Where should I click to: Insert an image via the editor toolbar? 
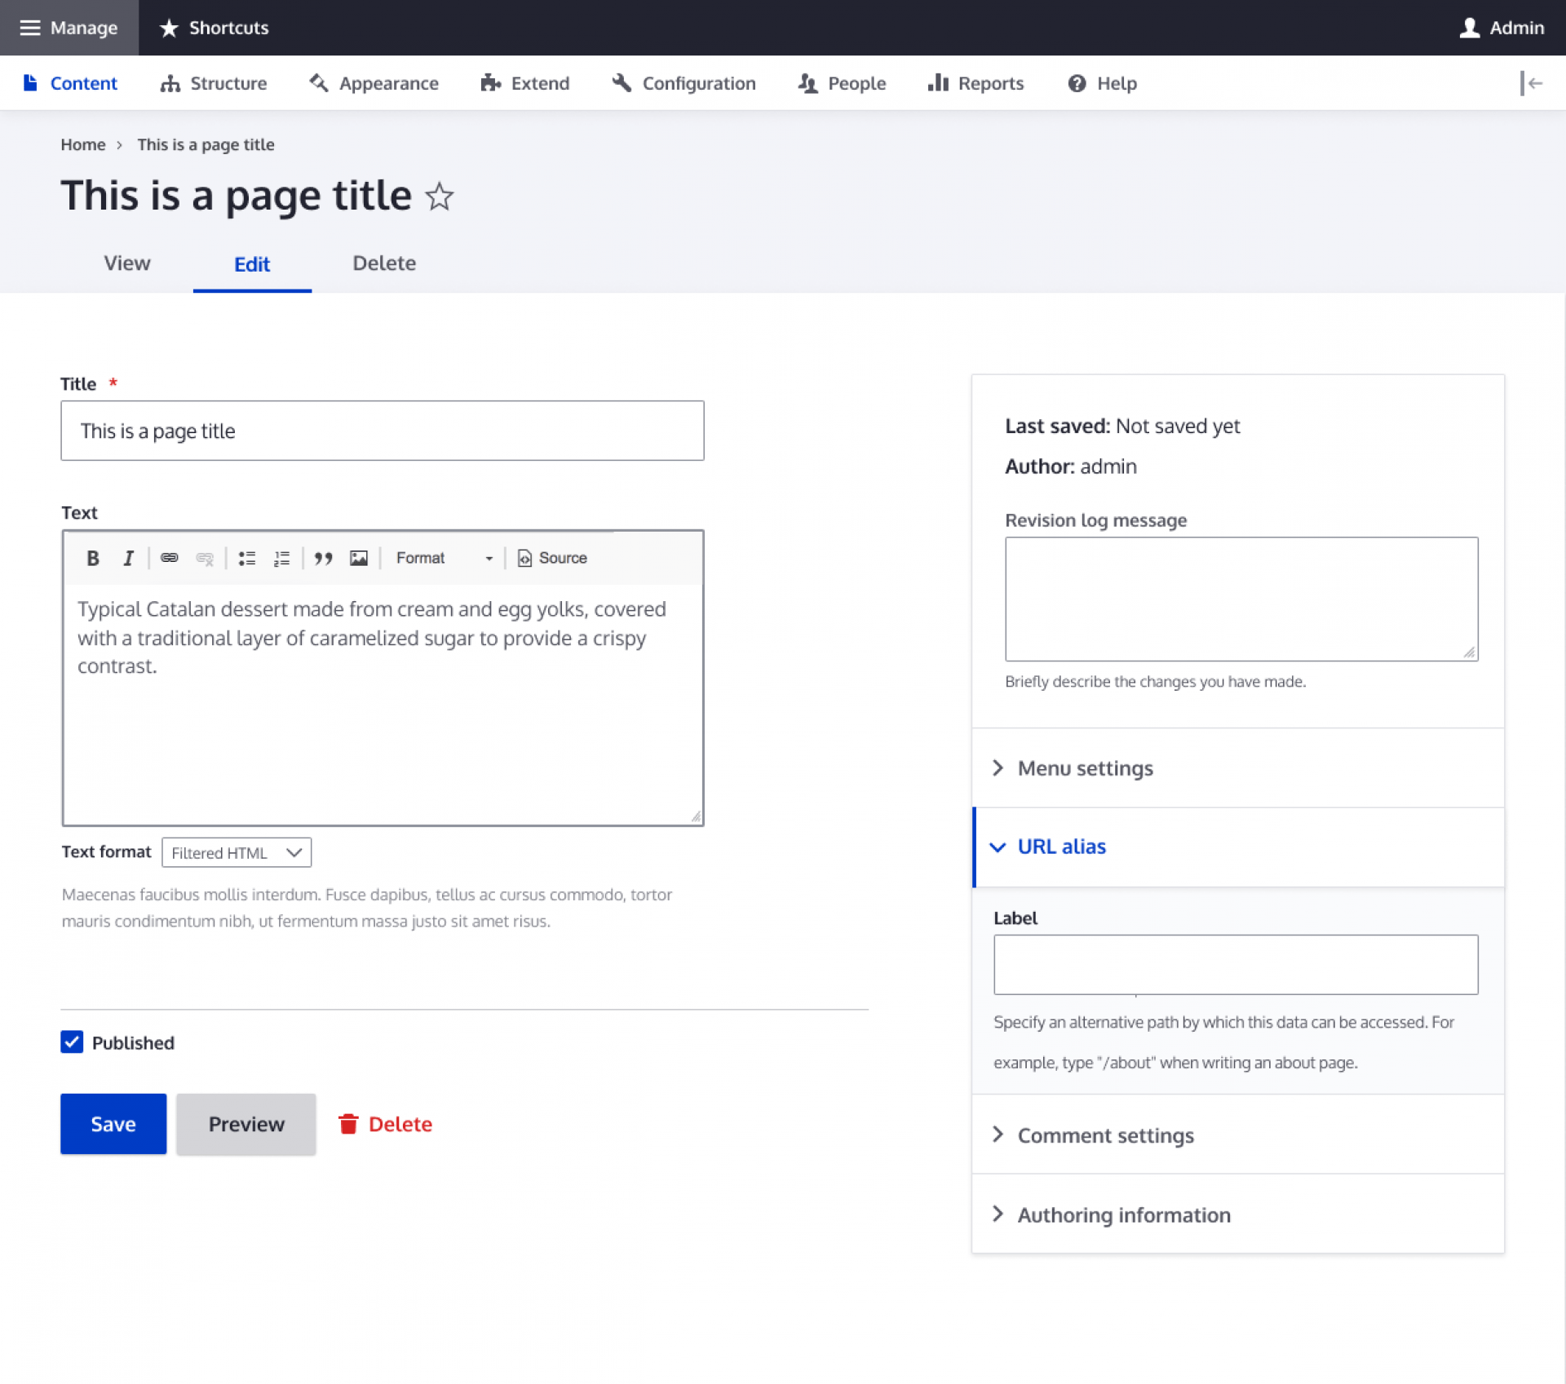359,558
